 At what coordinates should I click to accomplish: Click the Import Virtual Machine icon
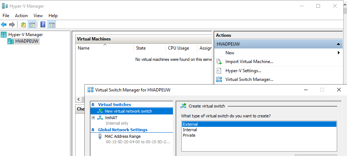click(x=219, y=62)
